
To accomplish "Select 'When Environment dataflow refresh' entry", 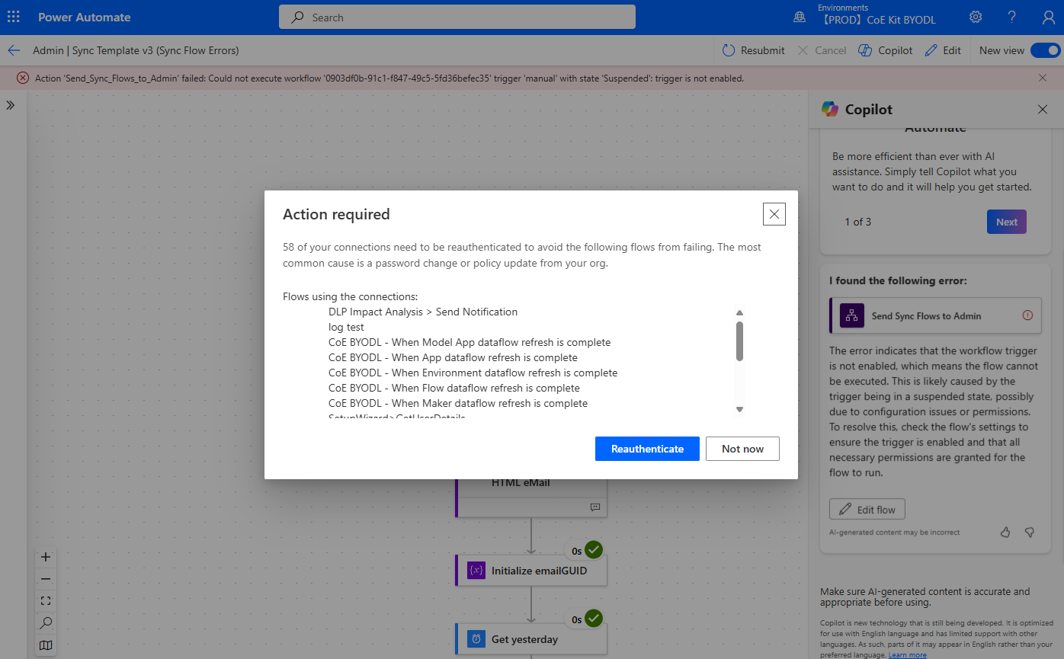I will (473, 373).
